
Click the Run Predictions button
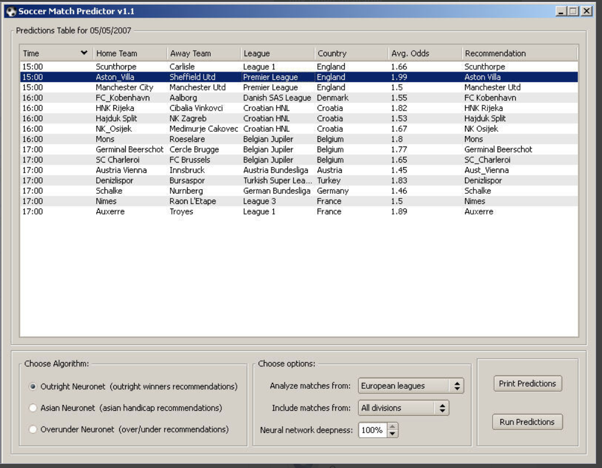tap(527, 422)
